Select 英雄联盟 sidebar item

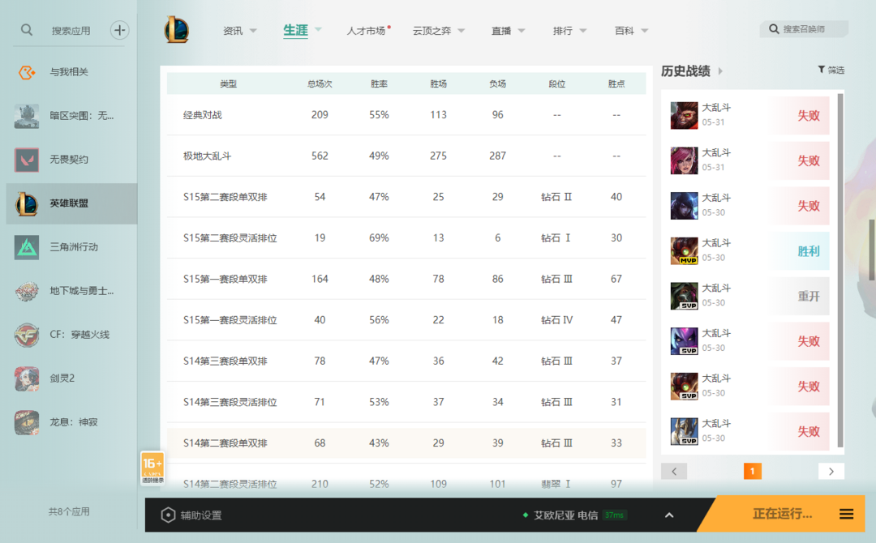(x=71, y=203)
